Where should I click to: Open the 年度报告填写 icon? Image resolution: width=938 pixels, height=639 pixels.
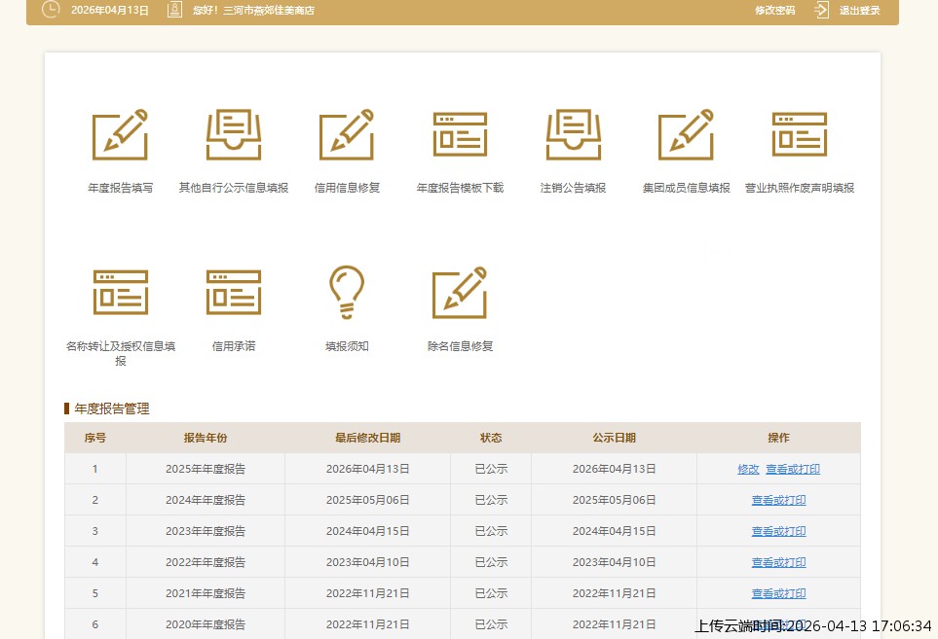(x=120, y=135)
